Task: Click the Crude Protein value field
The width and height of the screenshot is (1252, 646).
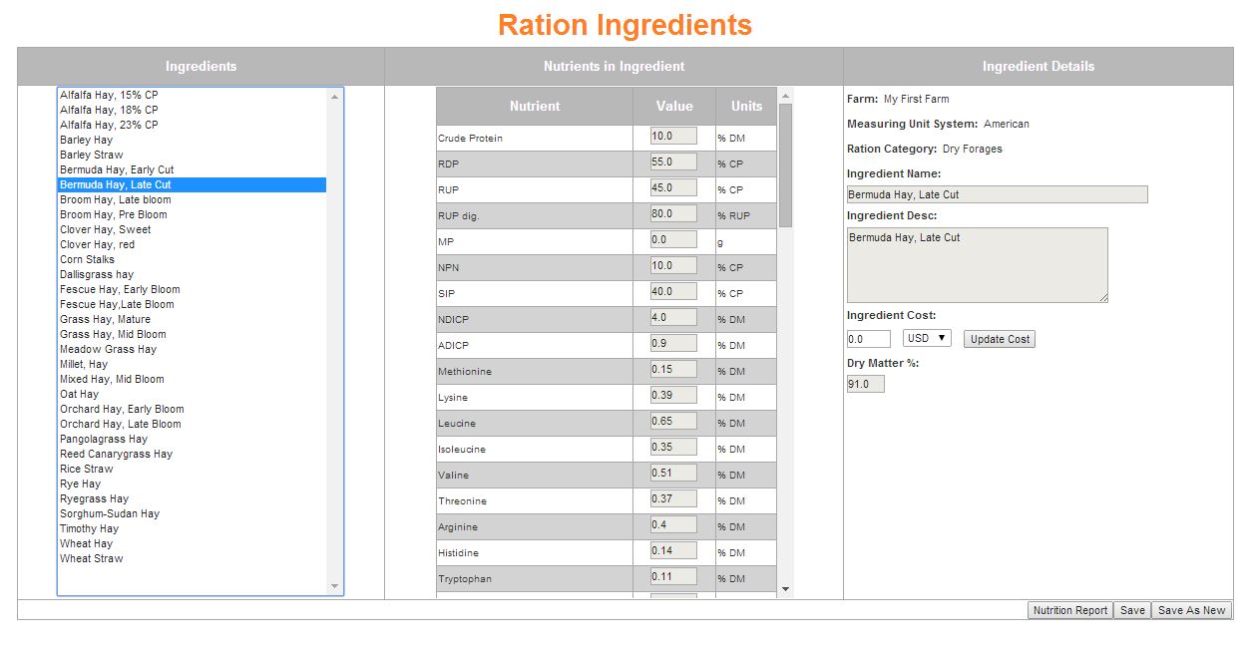Action: (x=671, y=135)
